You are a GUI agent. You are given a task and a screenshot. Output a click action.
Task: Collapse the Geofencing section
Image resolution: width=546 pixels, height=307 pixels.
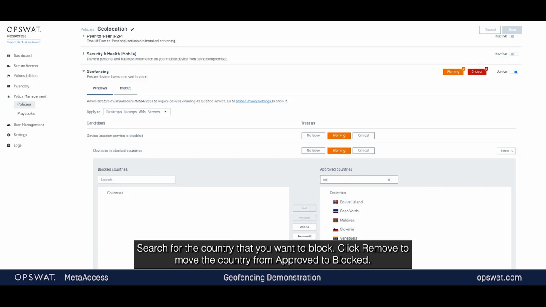[x=84, y=72]
